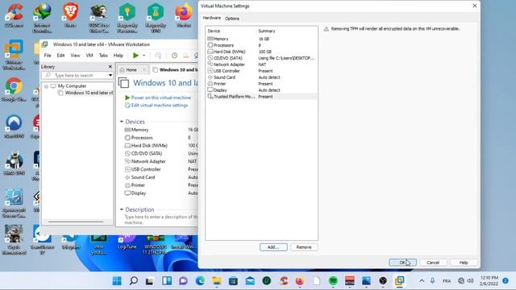Select USB Controller row in settings dialog
Screen dimensions: 516x290
click(261, 71)
